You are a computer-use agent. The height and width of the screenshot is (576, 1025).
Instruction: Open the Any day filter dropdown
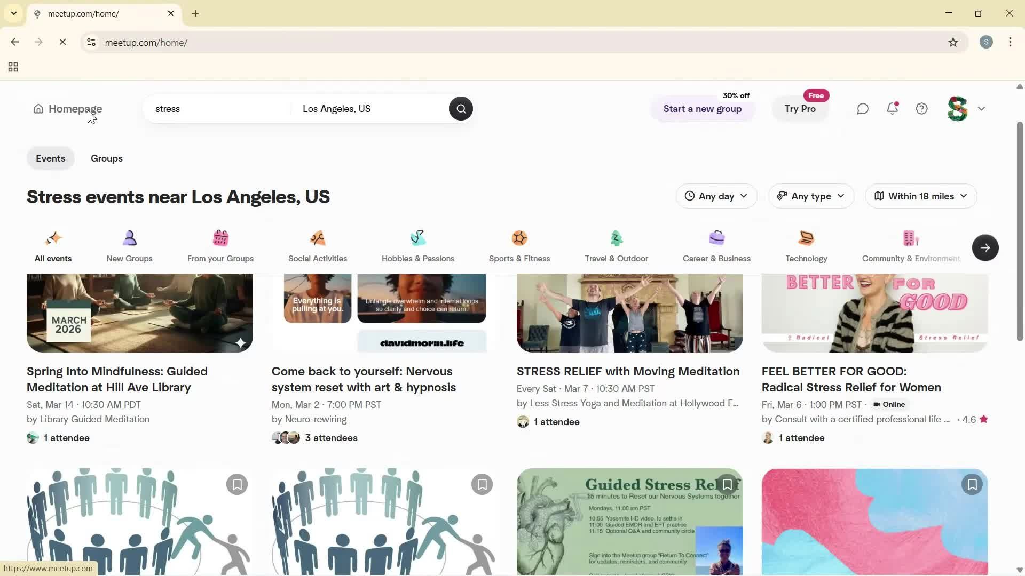point(716,196)
